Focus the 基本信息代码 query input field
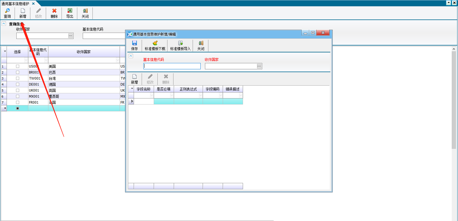 [104, 36]
